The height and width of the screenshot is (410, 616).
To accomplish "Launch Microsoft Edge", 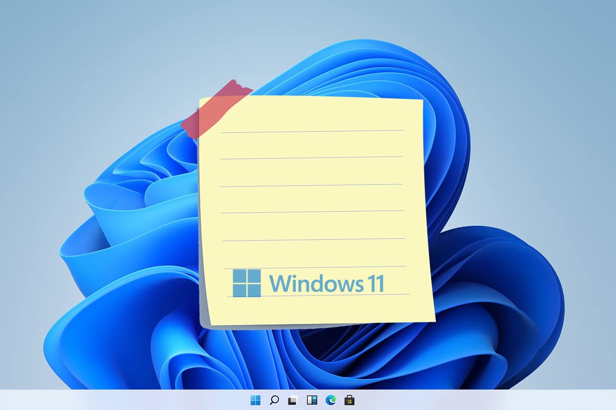I will click(330, 400).
